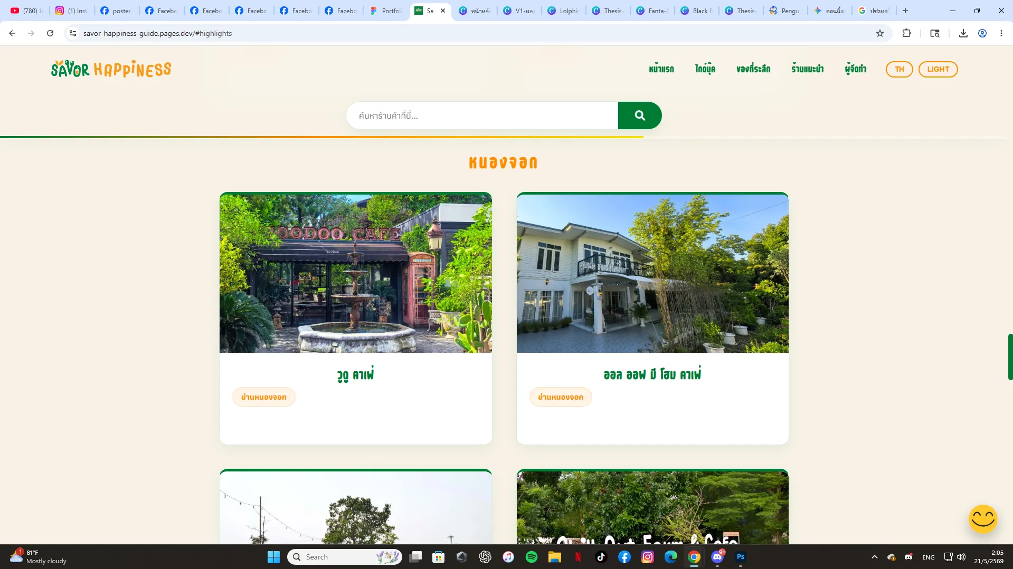Screen dimensions: 1013x569
Task: Click the Windows Start button
Action: (x=273, y=557)
